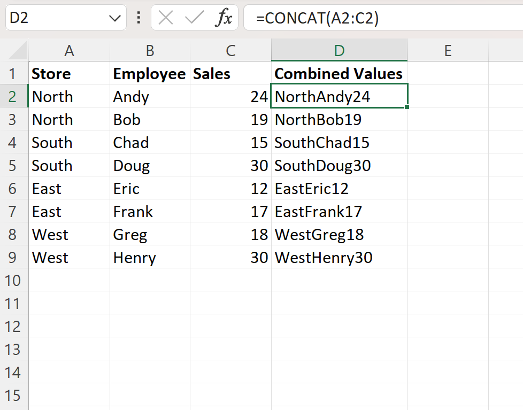
Task: Click row 9 header number
Action: tap(14, 257)
